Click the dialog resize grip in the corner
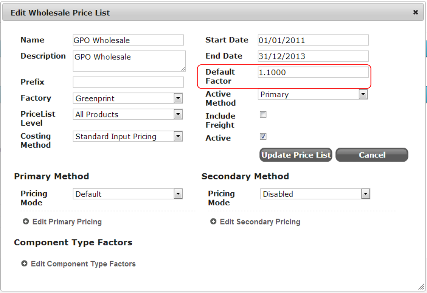Screen dimensions: 427x293 421,287
